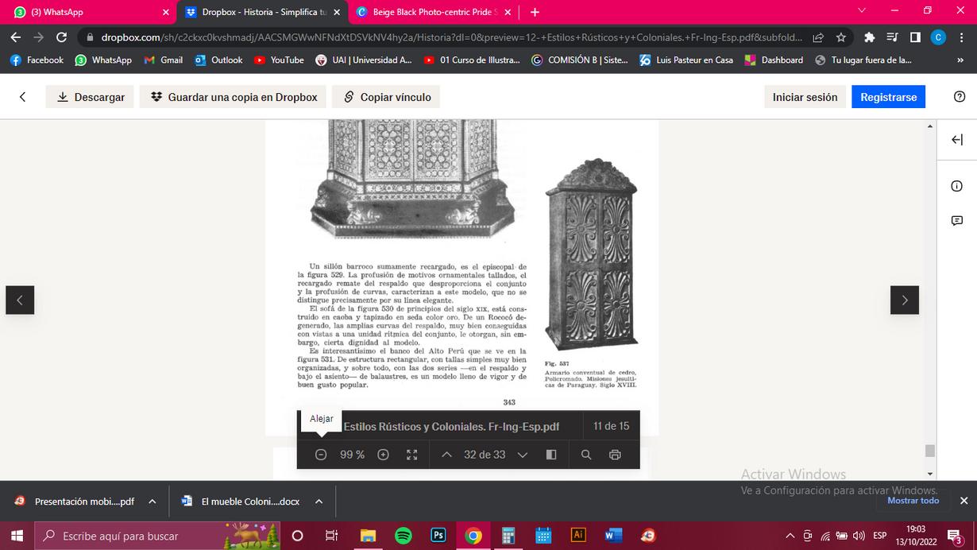Open the Calculator from the taskbar

coord(508,536)
